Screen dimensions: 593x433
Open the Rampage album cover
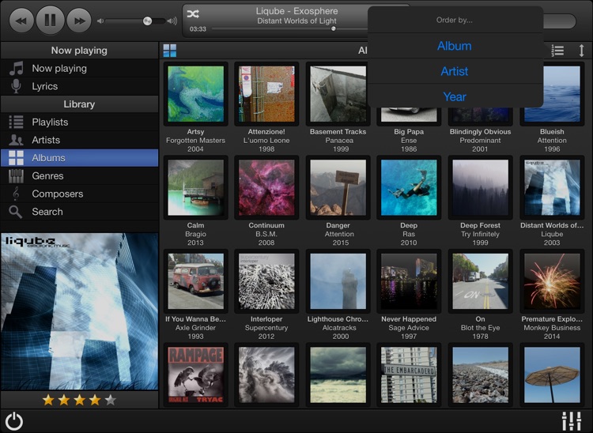pos(195,375)
